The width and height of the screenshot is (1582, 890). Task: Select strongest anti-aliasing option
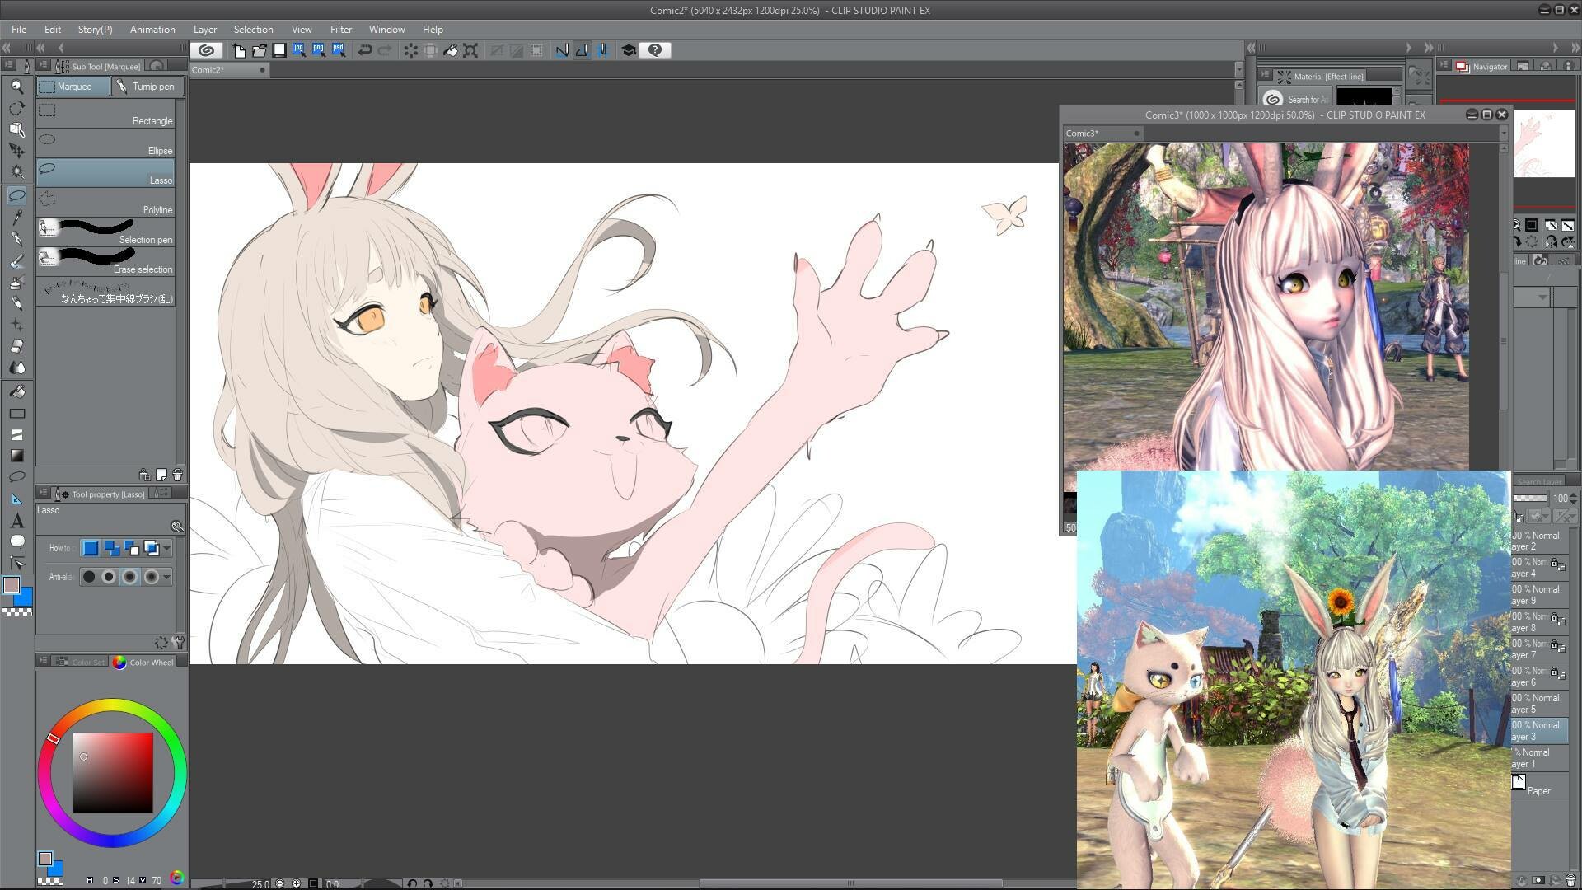pyautogui.click(x=151, y=577)
